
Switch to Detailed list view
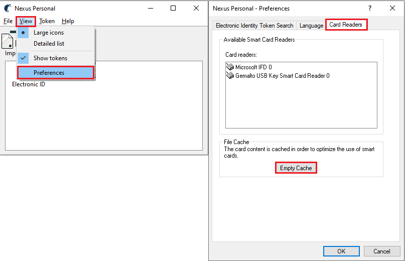(x=49, y=44)
